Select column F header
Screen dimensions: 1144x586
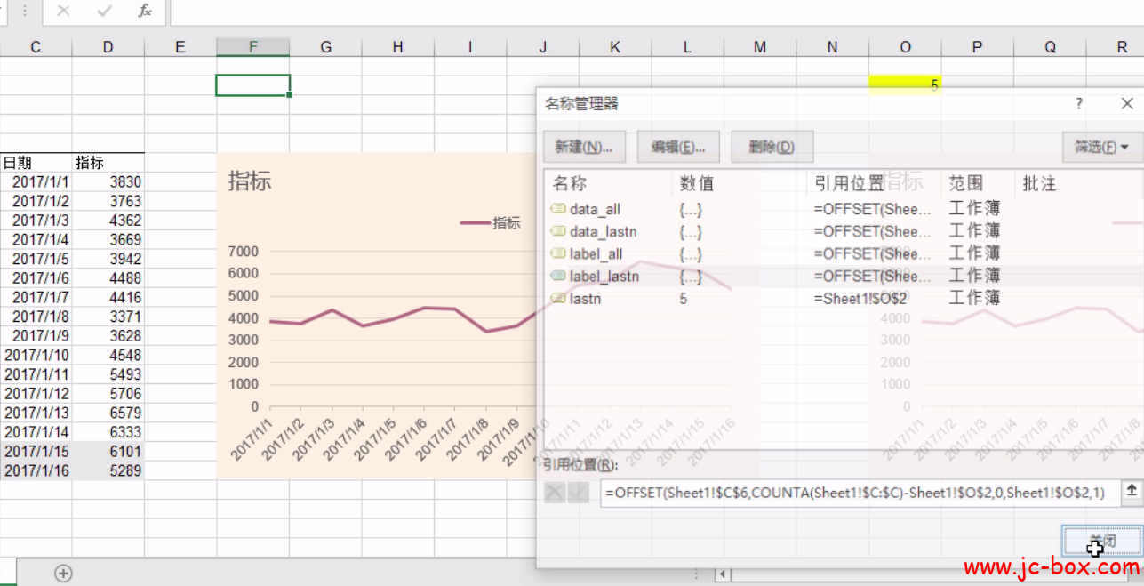coord(253,47)
